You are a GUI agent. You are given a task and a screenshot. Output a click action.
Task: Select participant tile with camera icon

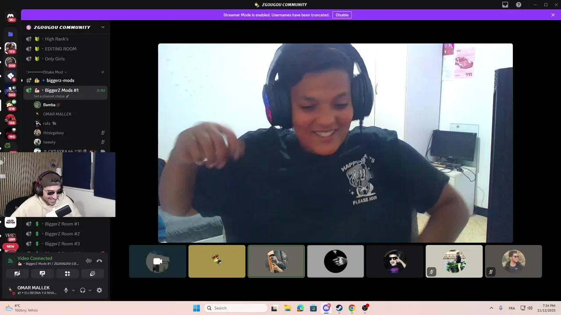tap(158, 261)
